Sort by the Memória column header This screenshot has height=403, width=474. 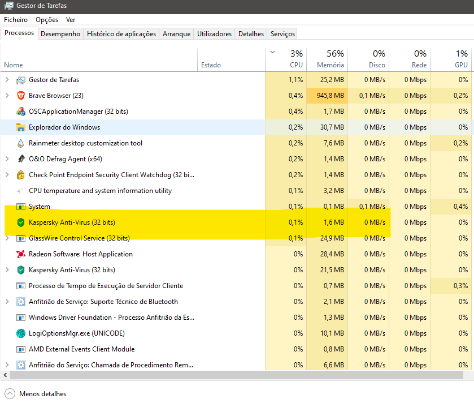(x=327, y=60)
